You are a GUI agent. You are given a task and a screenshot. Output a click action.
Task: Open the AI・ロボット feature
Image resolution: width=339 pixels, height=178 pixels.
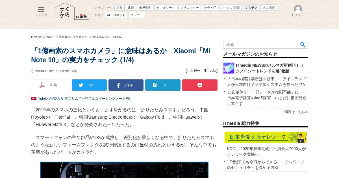point(116,15)
